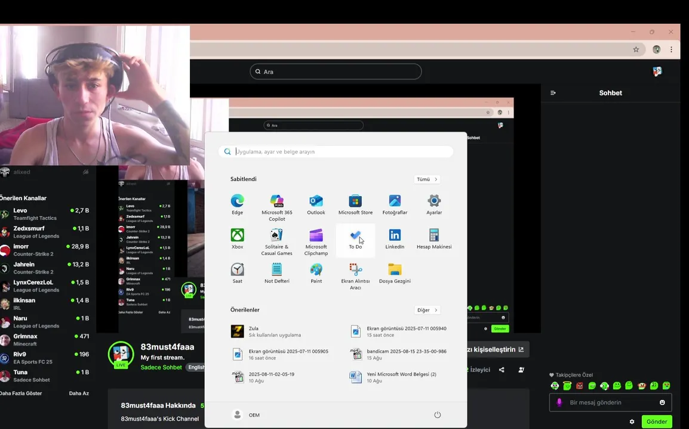Open Tuna channel in sidebar

tap(44, 375)
